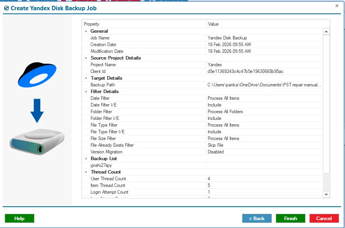Click Finish to create the backup job
Screen dimensions: 345x228
[290, 219]
